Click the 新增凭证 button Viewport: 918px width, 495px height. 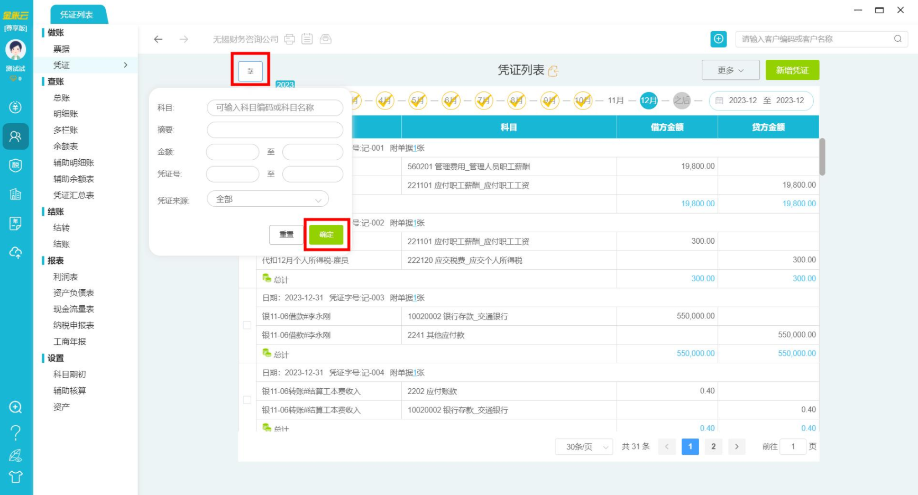point(792,70)
